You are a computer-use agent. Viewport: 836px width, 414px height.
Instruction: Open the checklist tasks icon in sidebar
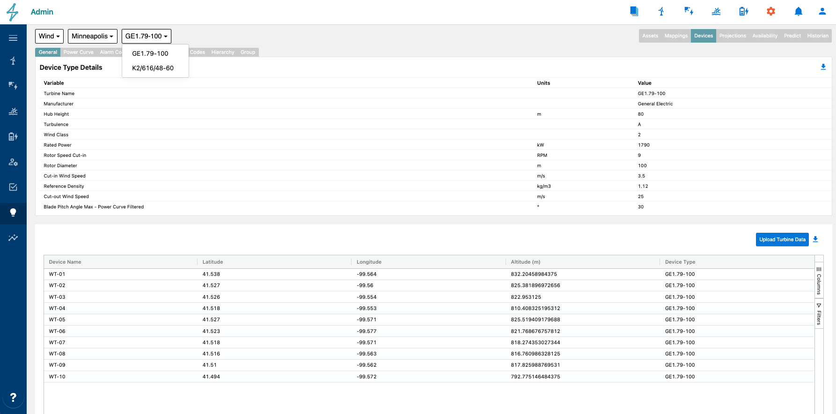pos(13,187)
